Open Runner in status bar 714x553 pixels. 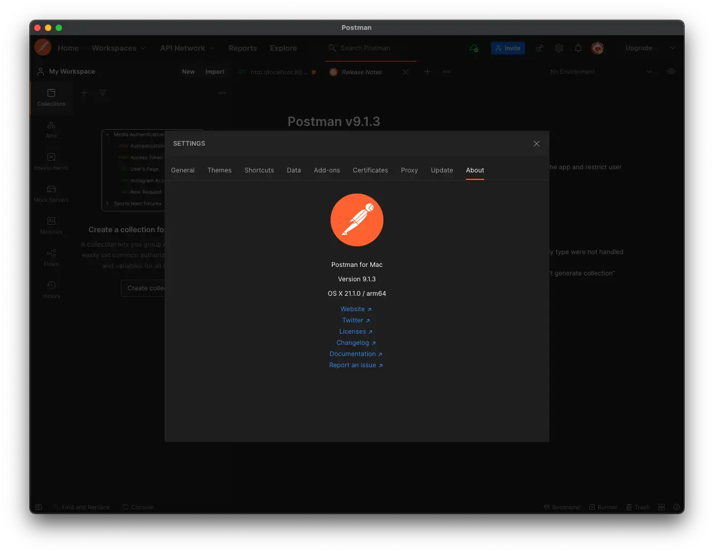click(603, 507)
